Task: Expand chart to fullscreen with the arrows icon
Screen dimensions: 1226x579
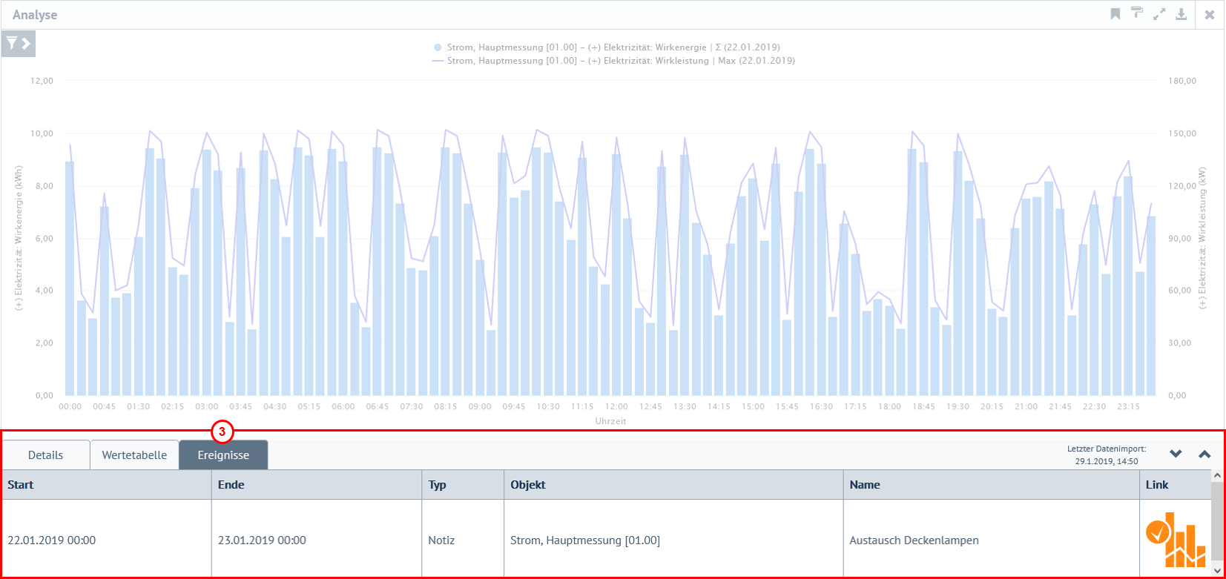Action: click(x=1159, y=14)
